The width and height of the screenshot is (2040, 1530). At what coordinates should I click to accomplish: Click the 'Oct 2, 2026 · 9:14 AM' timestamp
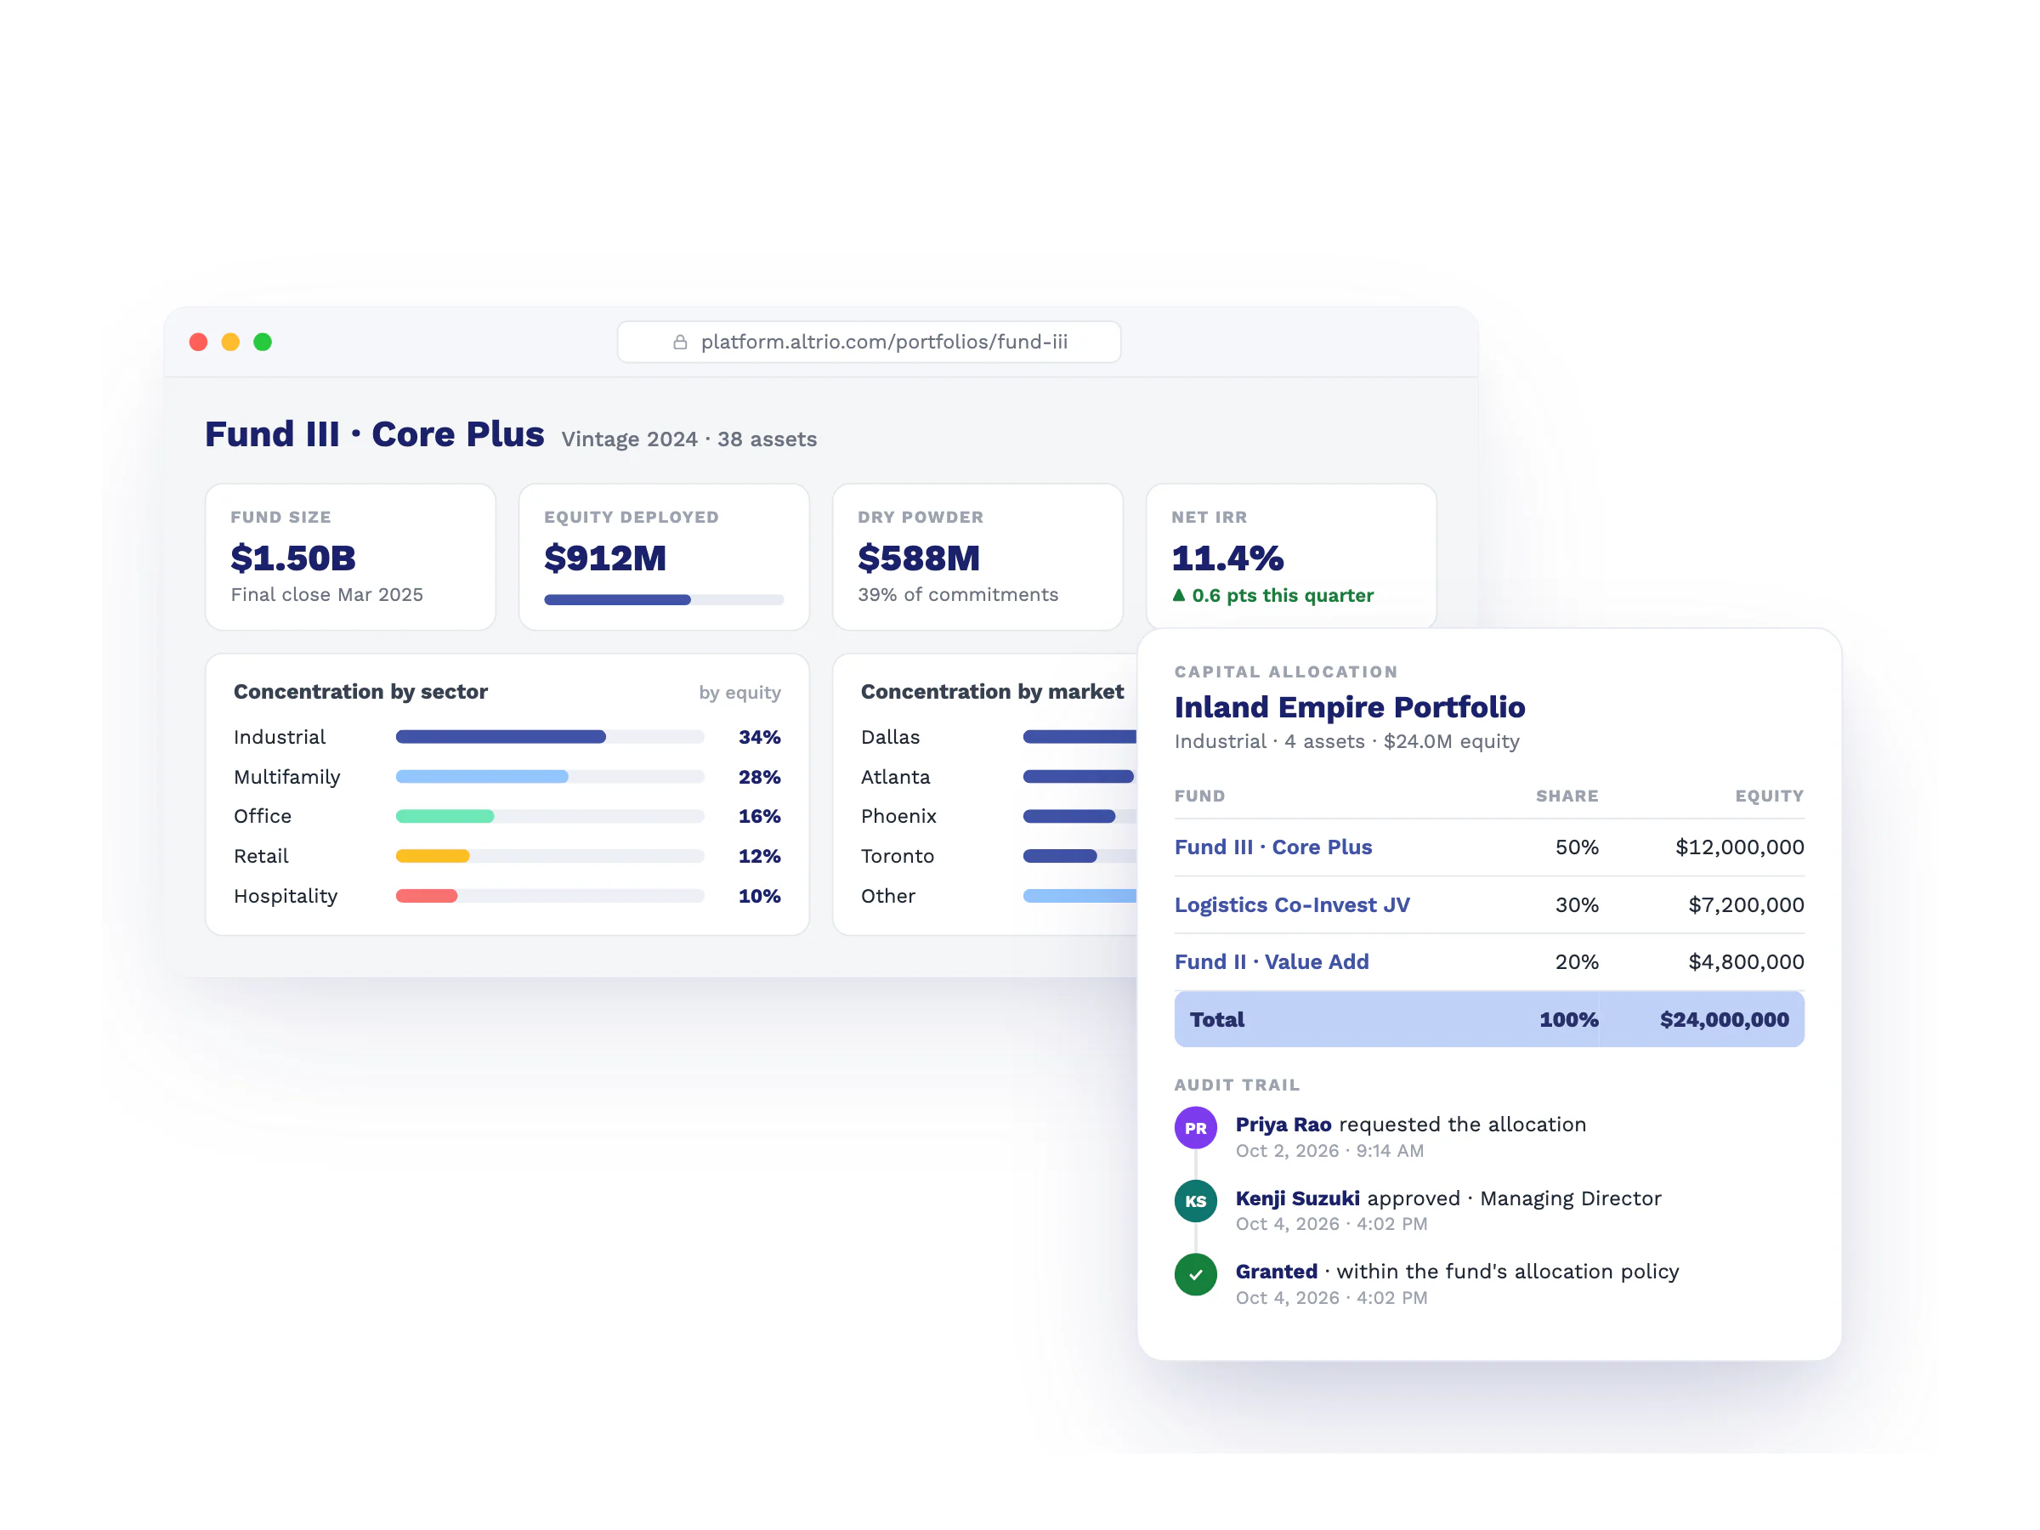tap(1329, 1151)
